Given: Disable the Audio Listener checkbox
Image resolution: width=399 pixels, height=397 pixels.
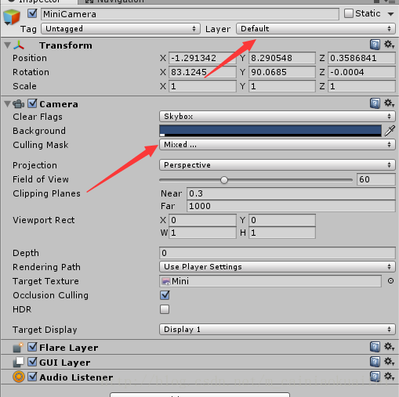Looking at the screenshot, I should point(32,377).
